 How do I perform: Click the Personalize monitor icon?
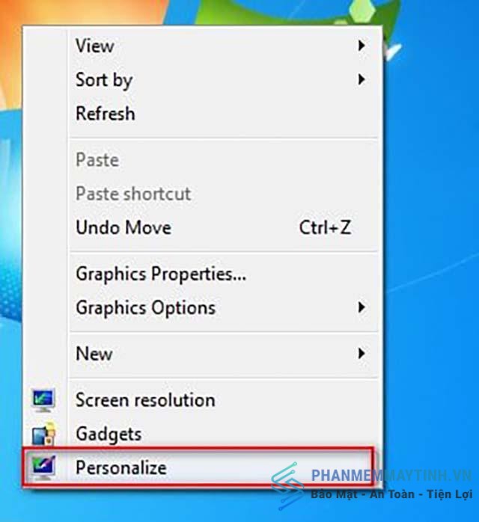(43, 467)
